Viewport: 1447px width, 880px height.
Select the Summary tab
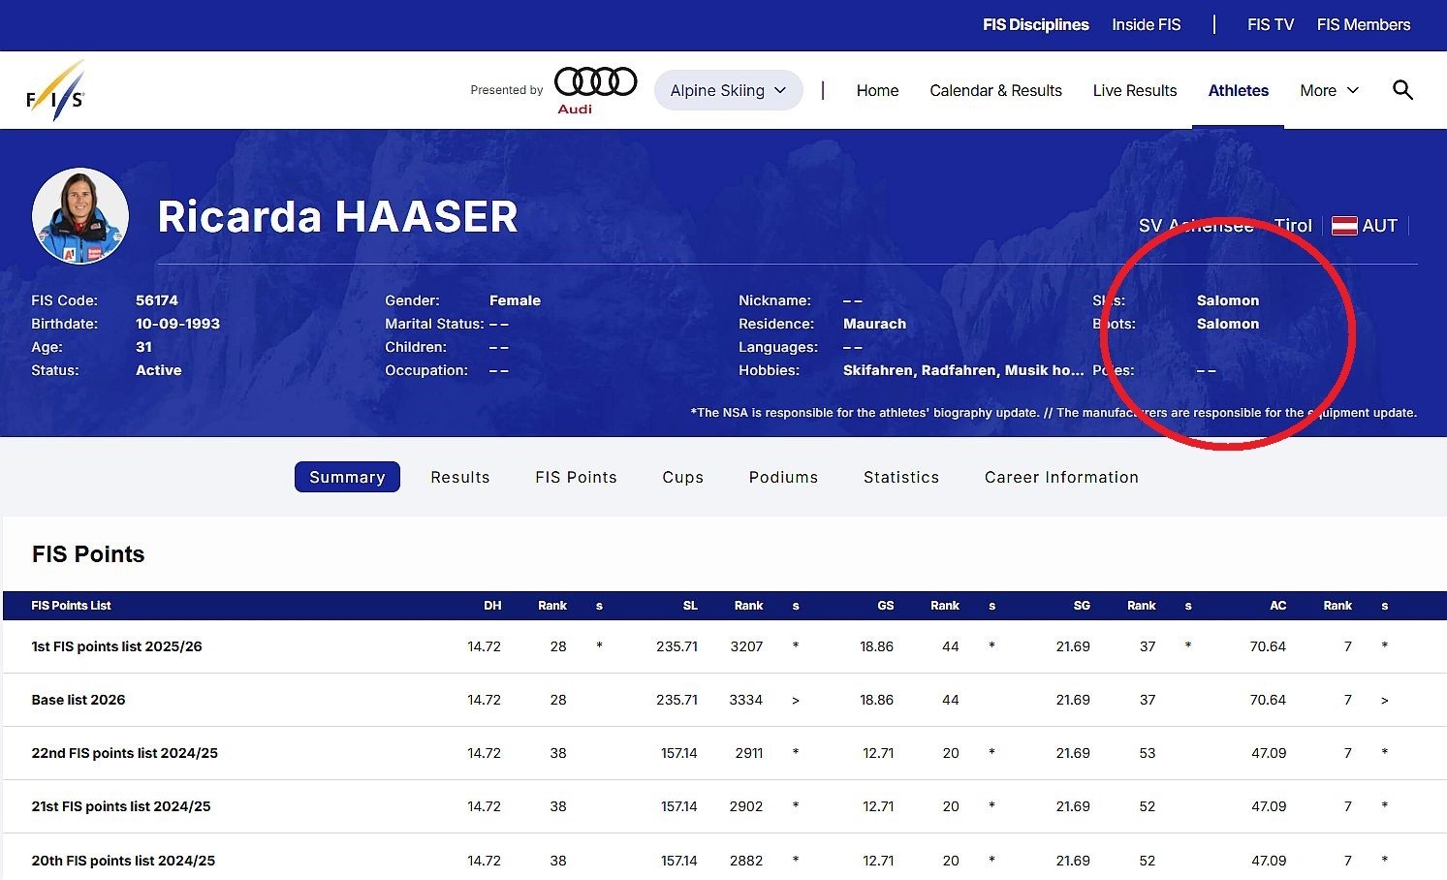pyautogui.click(x=347, y=477)
